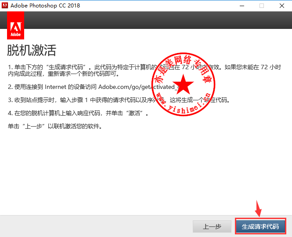This screenshot has height=237, width=292.
Task: Click the red Adobe logo badge
Action: pyautogui.click(x=16, y=25)
